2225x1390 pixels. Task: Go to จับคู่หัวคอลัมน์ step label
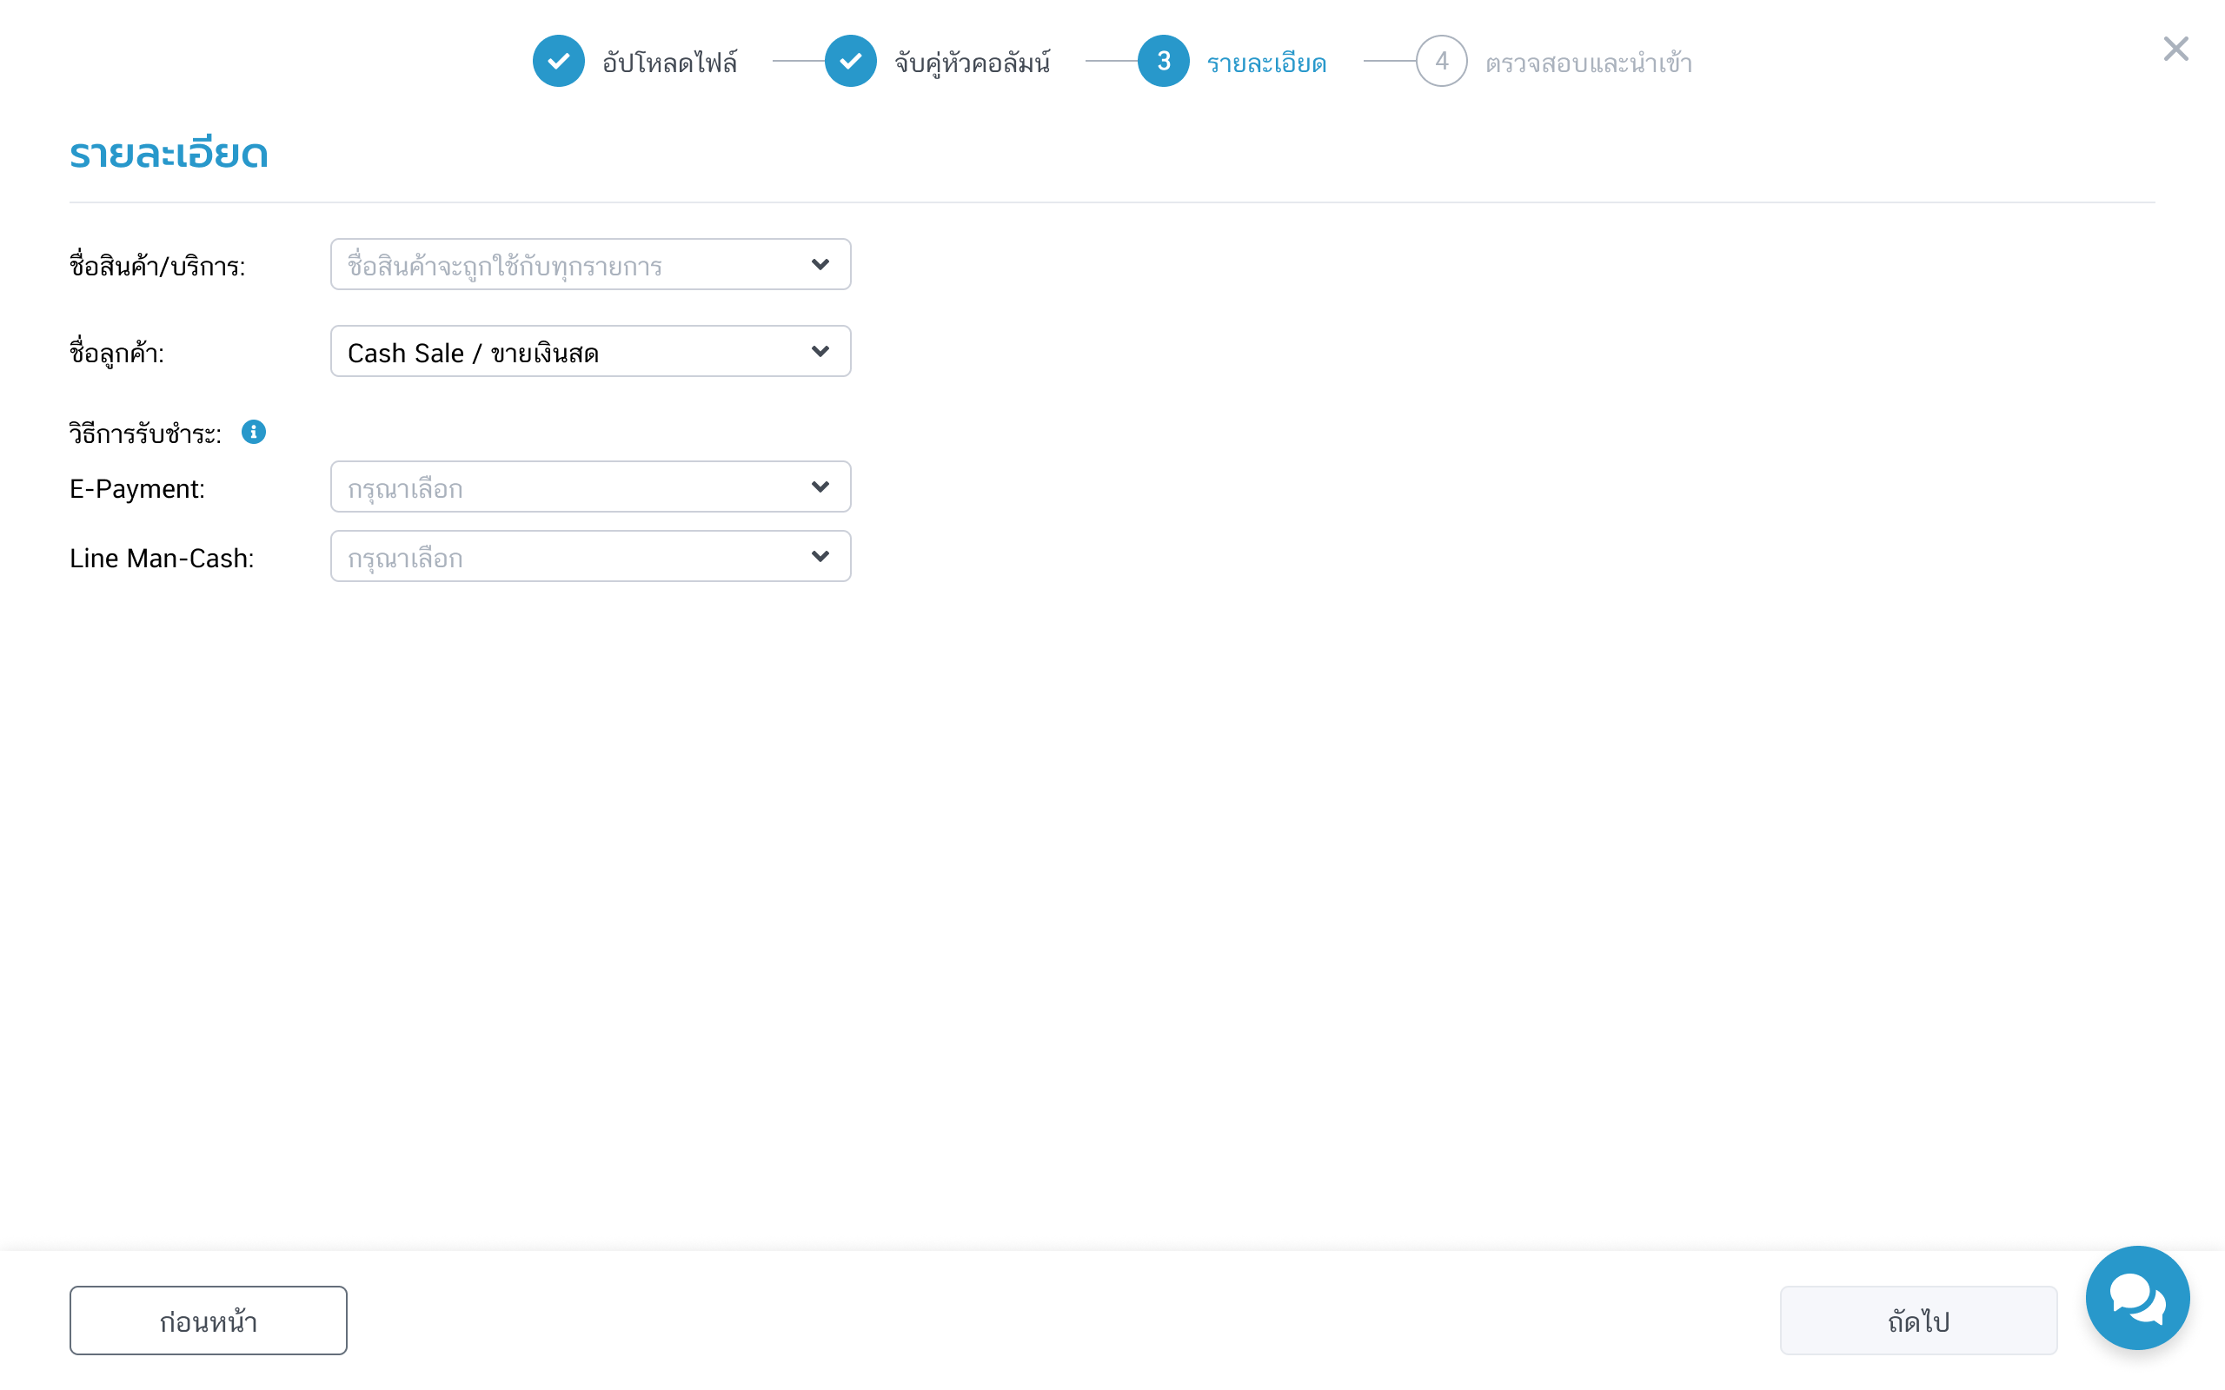click(972, 63)
